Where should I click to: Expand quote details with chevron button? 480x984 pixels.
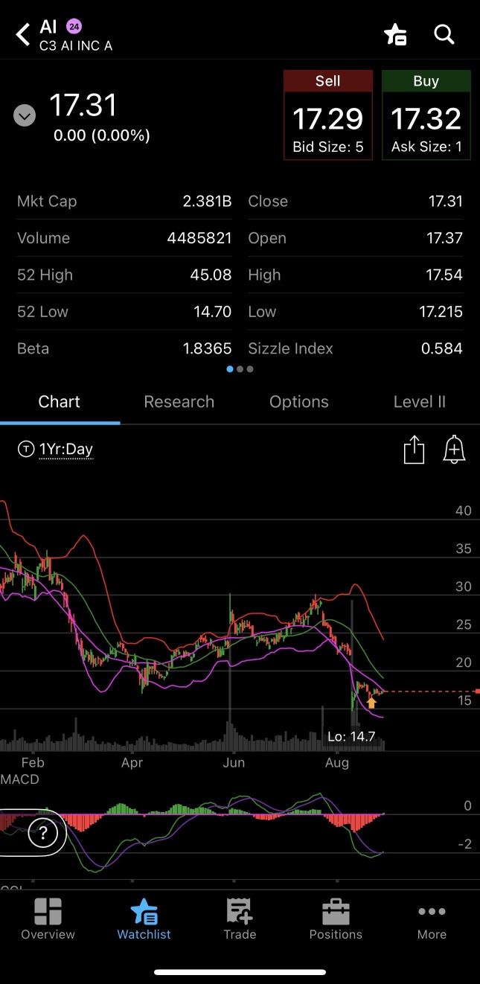[25, 115]
